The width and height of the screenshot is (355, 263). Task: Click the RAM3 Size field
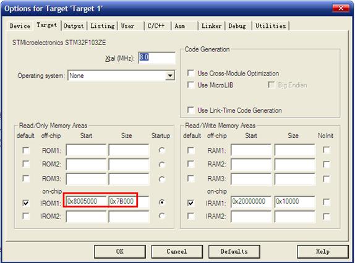click(294, 179)
